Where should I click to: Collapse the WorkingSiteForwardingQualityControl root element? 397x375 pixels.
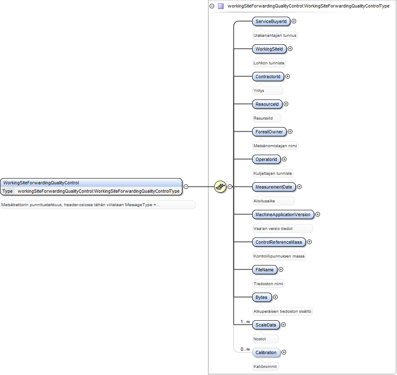pyautogui.click(x=186, y=187)
